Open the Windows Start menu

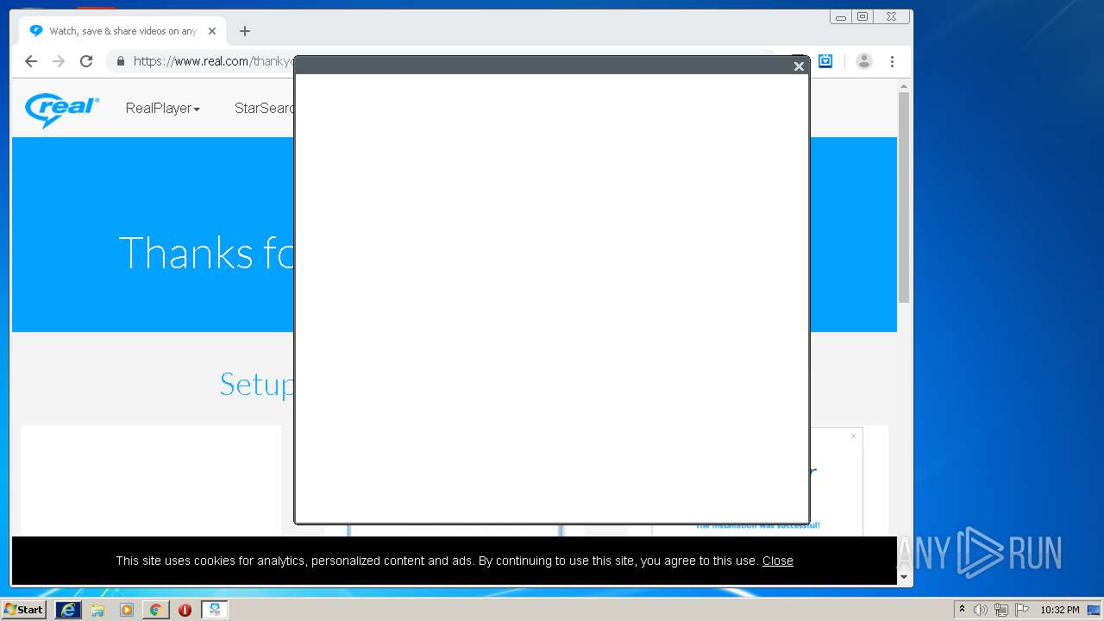[23, 610]
